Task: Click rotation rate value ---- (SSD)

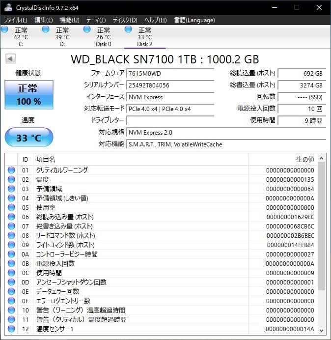Action: tap(302, 97)
